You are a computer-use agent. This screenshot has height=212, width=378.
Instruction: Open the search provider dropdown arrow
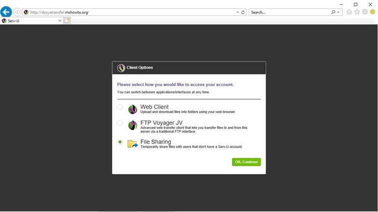point(338,12)
